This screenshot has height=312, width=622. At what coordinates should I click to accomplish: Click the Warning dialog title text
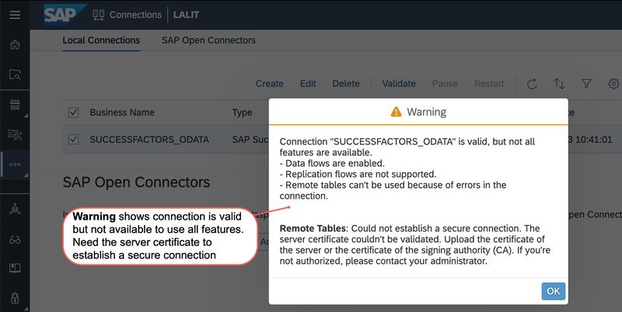pos(426,112)
